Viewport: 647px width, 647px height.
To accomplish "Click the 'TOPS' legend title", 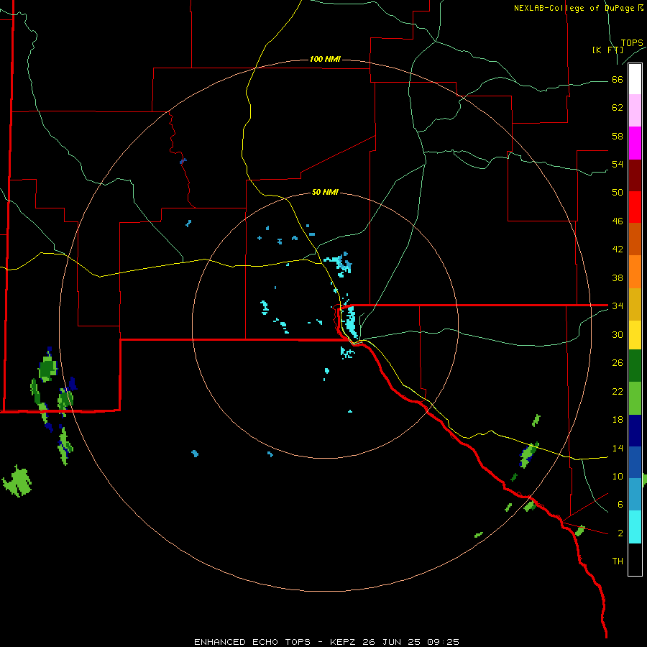I will tap(632, 42).
